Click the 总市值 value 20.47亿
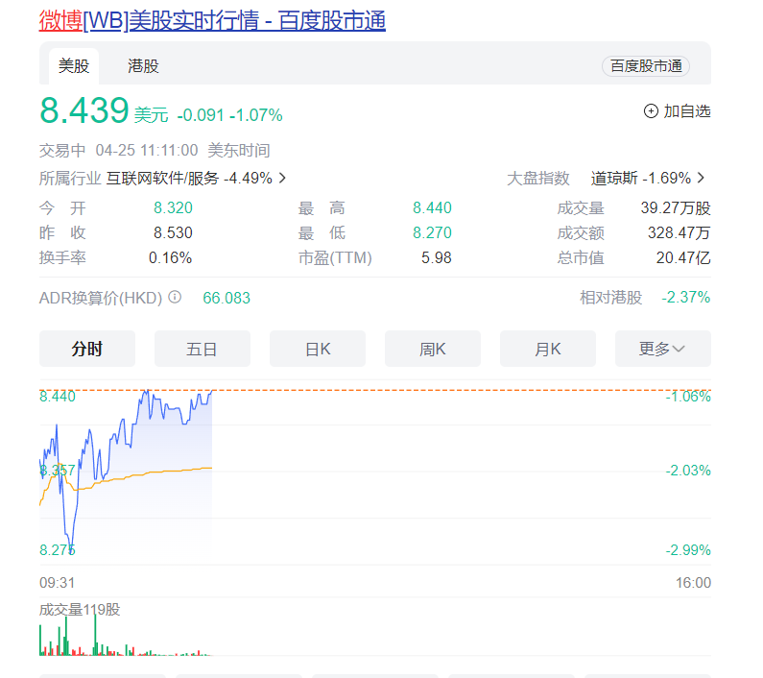The image size is (763, 678). tap(683, 257)
